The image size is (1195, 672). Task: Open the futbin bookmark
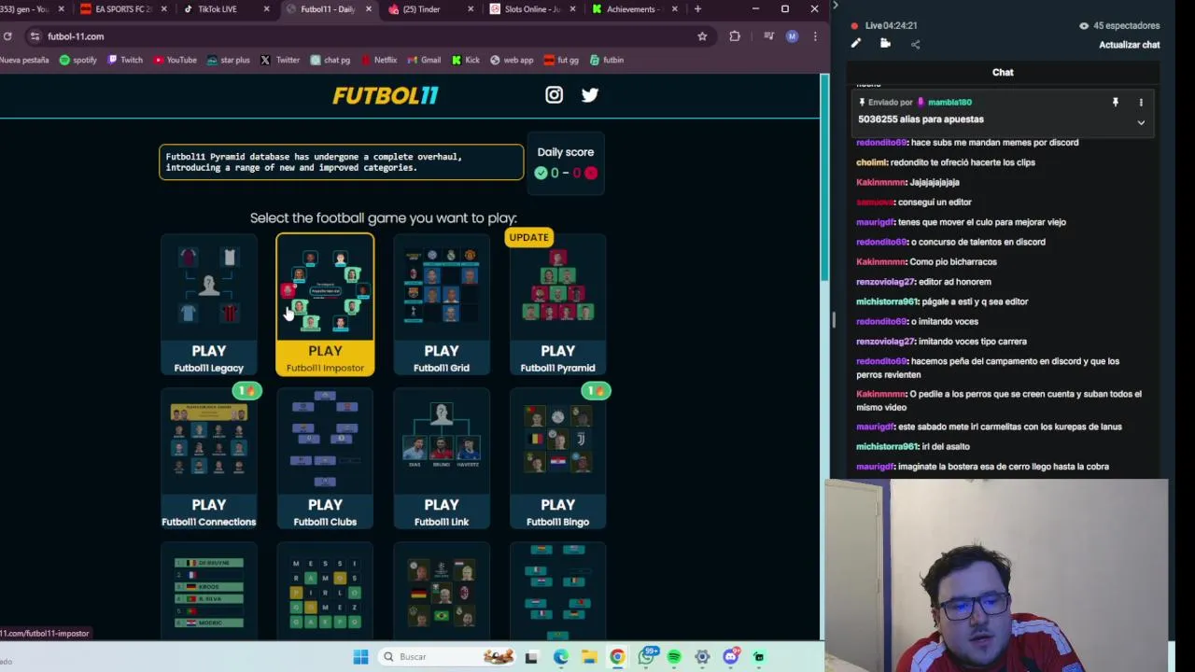tap(606, 60)
